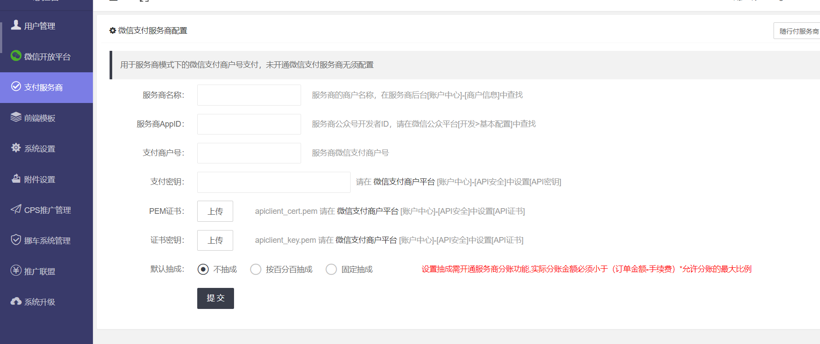Click 上传 button for 证书密钥
Viewport: 820px width, 344px height.
[x=215, y=240]
